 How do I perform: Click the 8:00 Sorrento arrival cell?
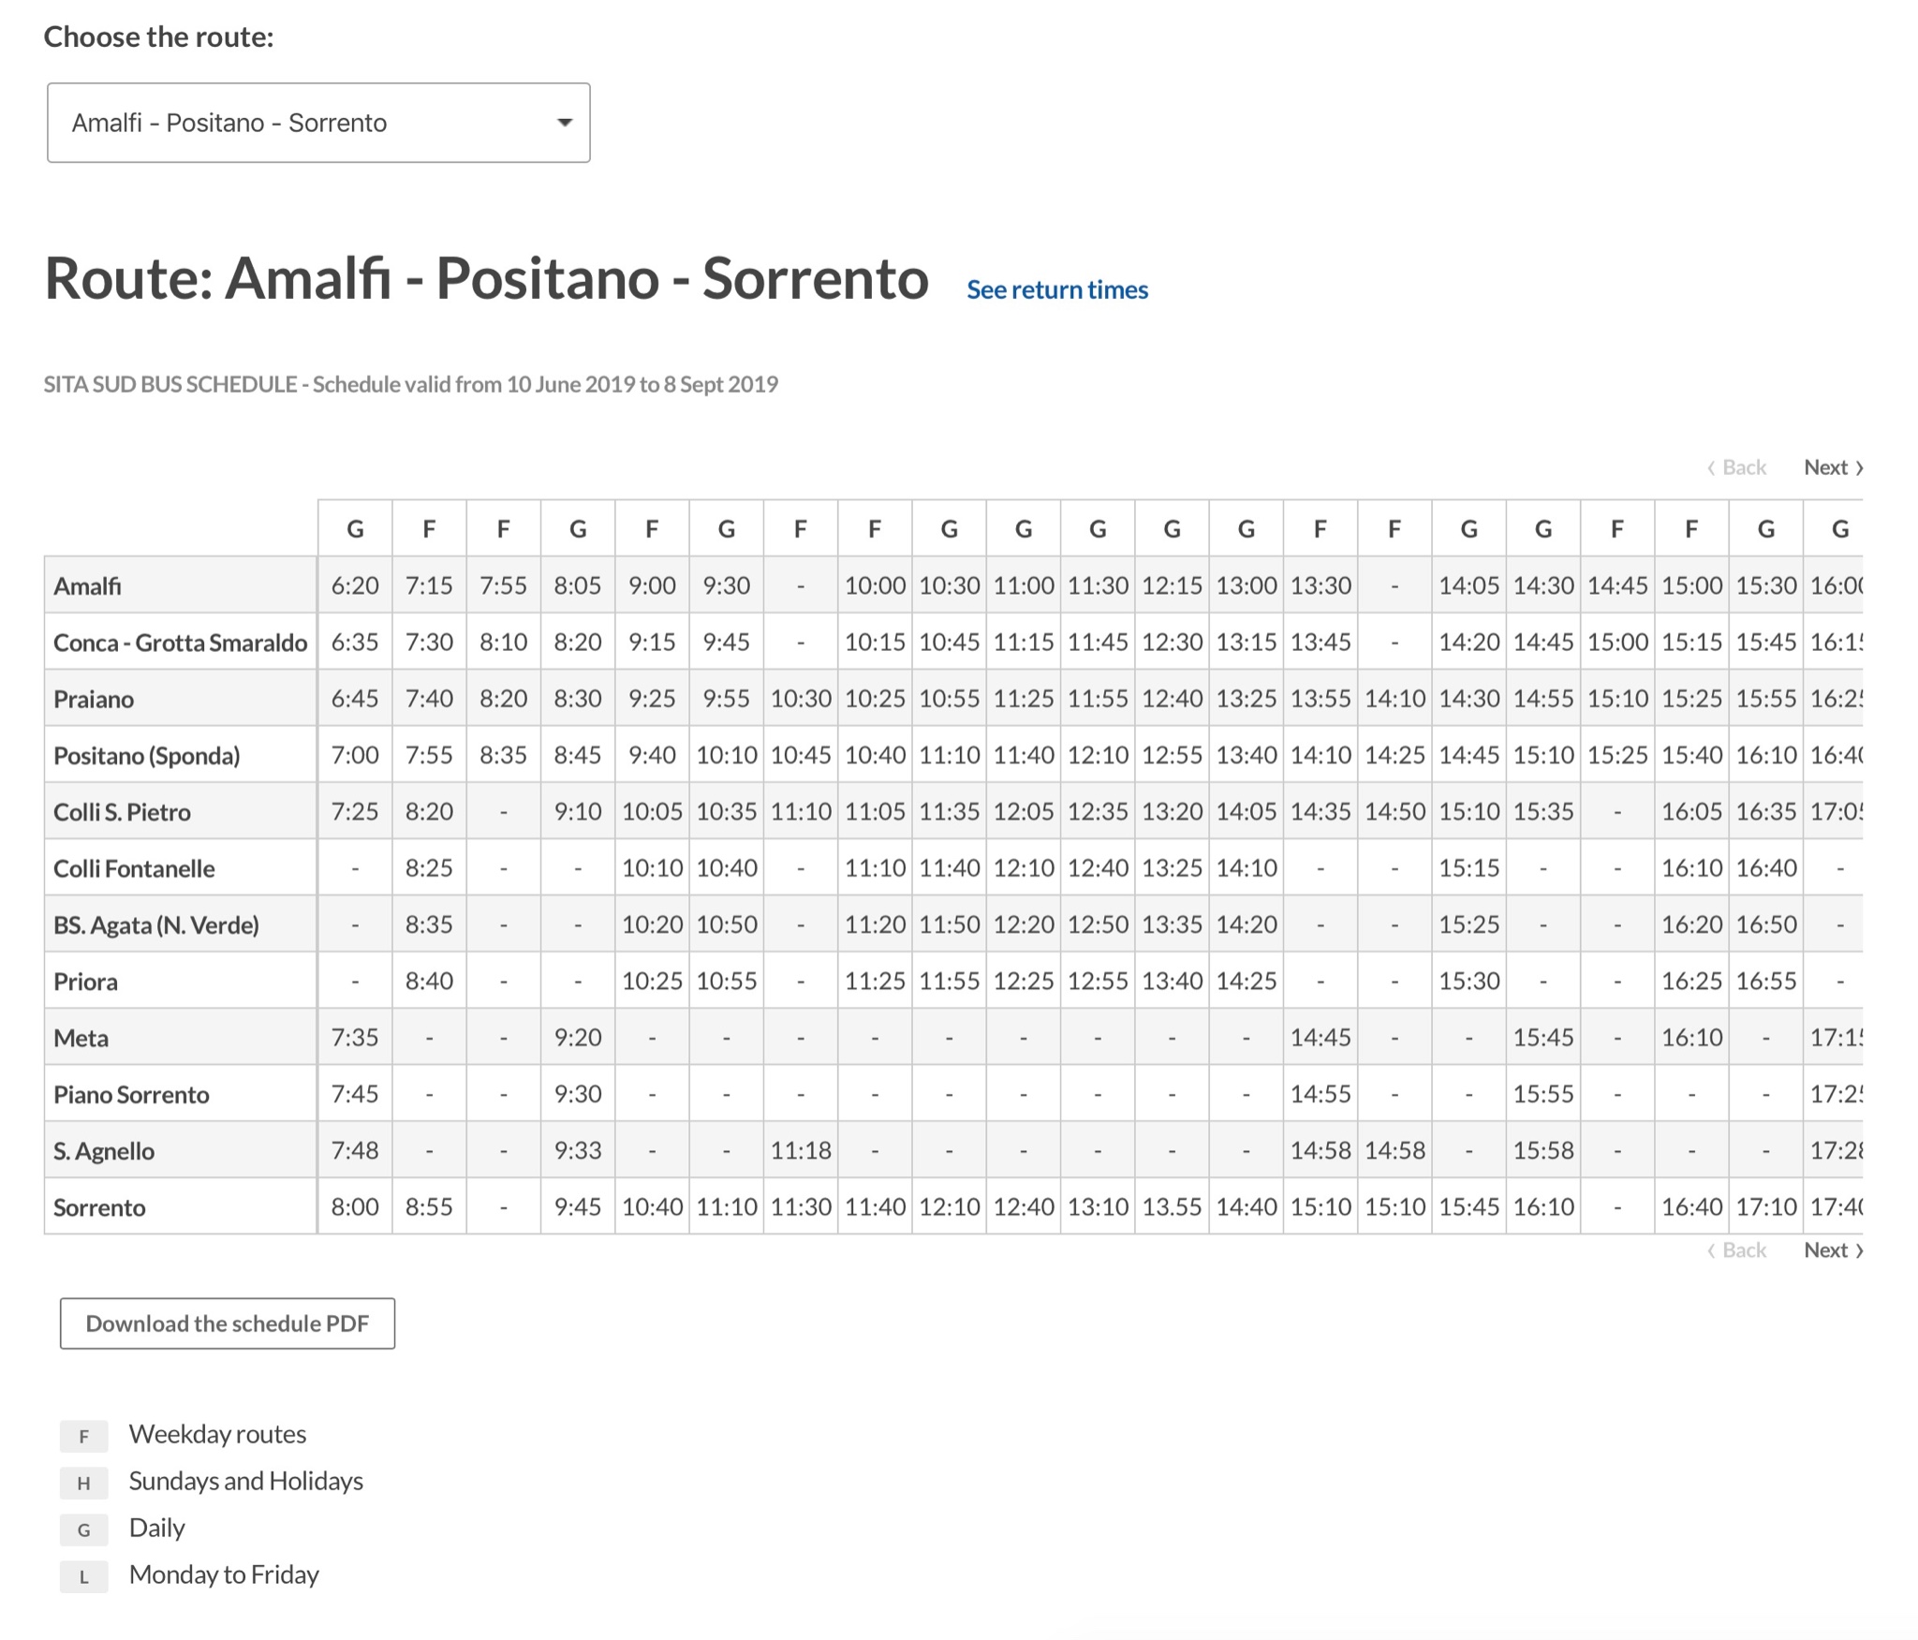(355, 1206)
